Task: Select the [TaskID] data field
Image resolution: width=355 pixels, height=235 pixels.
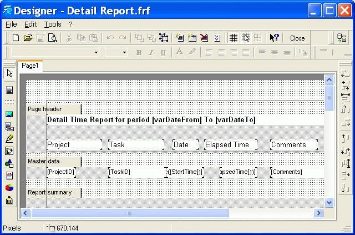Action: [138, 172]
